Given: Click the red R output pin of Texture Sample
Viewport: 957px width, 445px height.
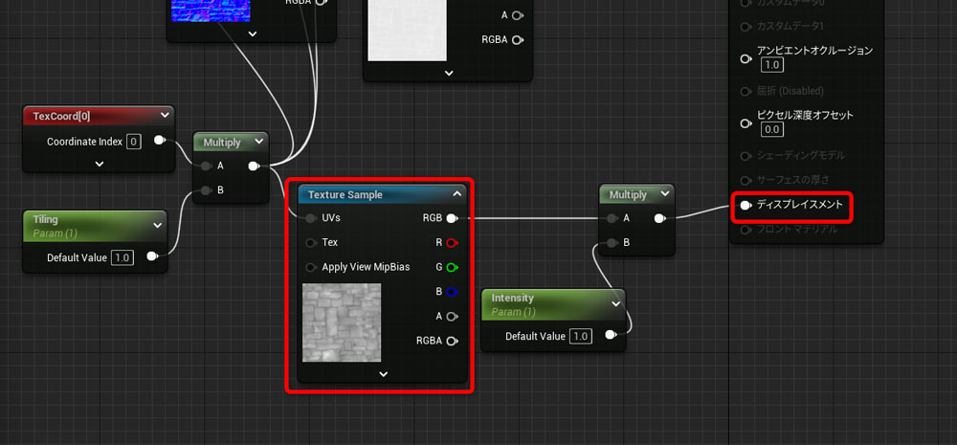Looking at the screenshot, I should [x=453, y=242].
